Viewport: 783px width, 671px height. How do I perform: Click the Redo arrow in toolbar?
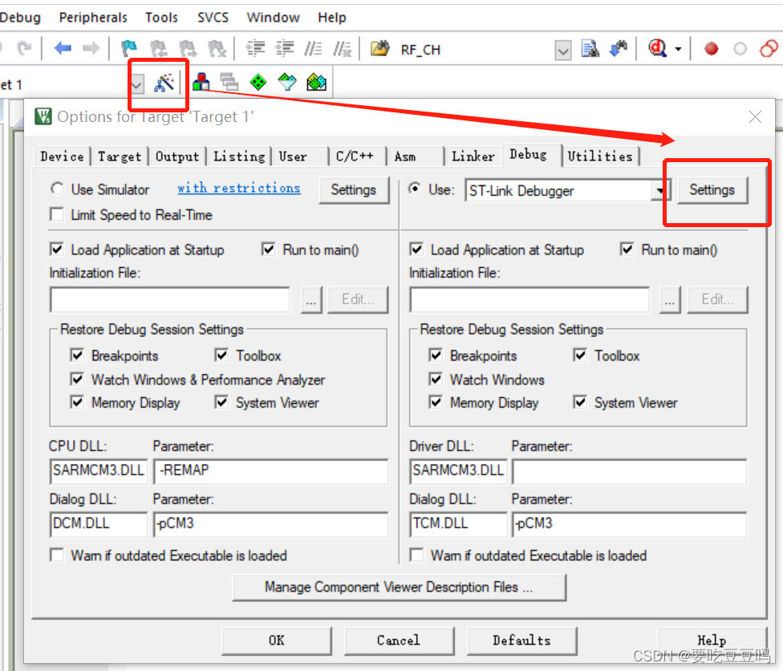tap(23, 48)
